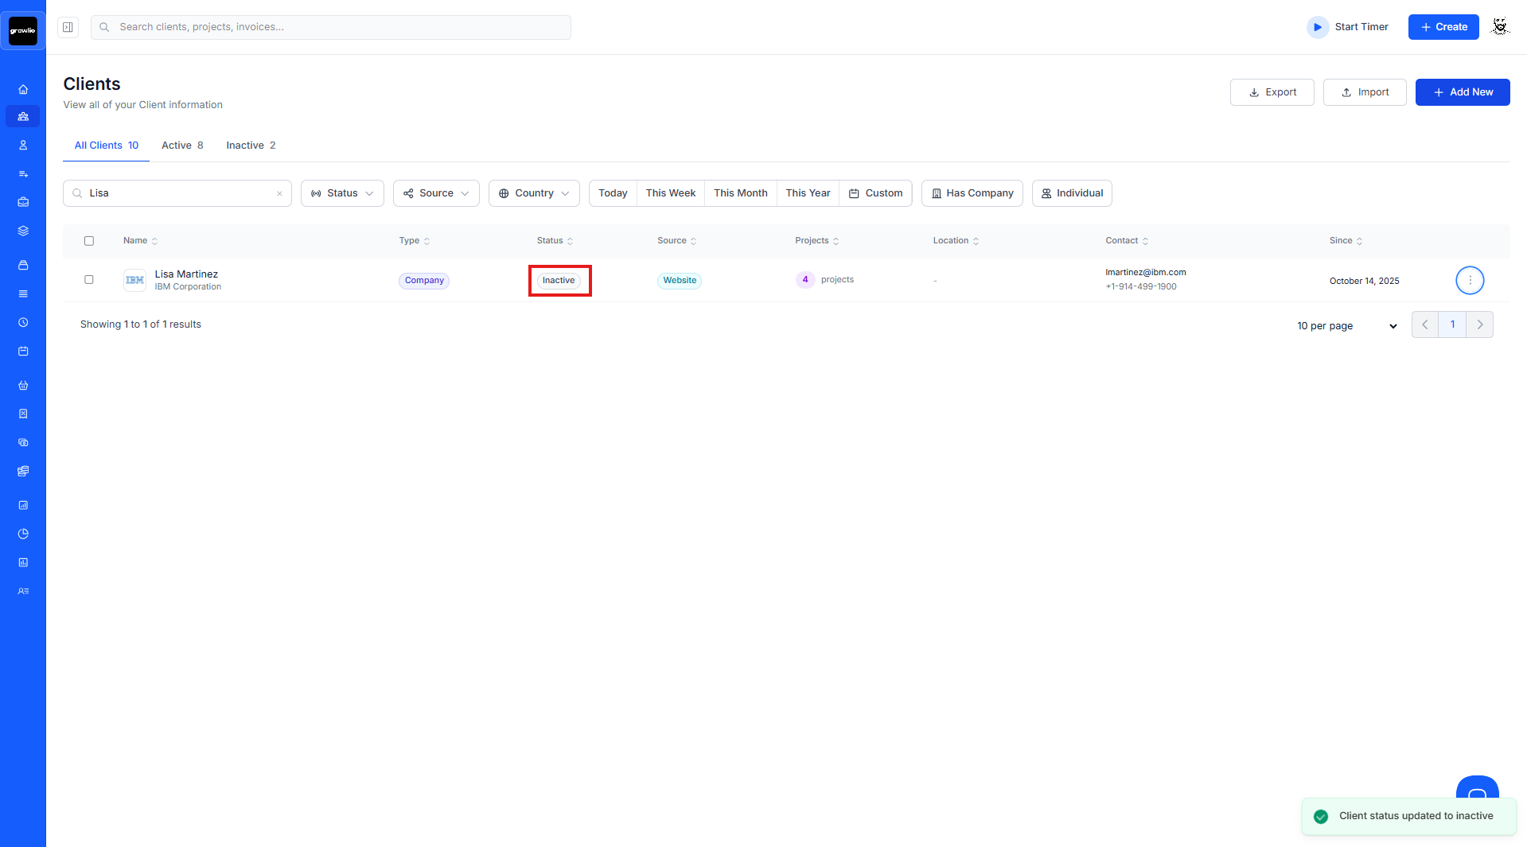
Task: Toggle the Individual filter
Action: [x=1072, y=193]
